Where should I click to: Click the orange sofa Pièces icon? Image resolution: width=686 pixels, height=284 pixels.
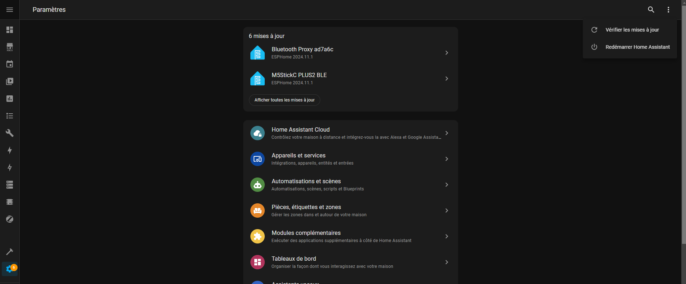tap(258, 210)
